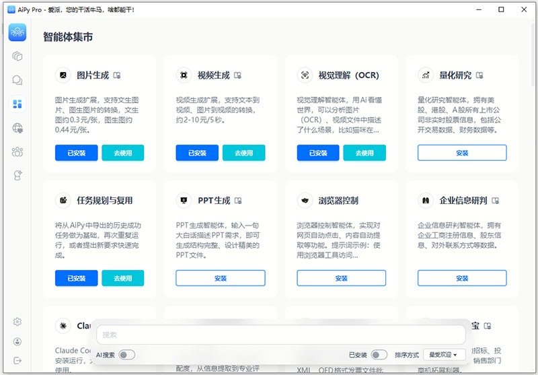The width and height of the screenshot is (538, 375).
Task: Click 去使用 on 任务规划与复用 card
Action: (x=123, y=278)
